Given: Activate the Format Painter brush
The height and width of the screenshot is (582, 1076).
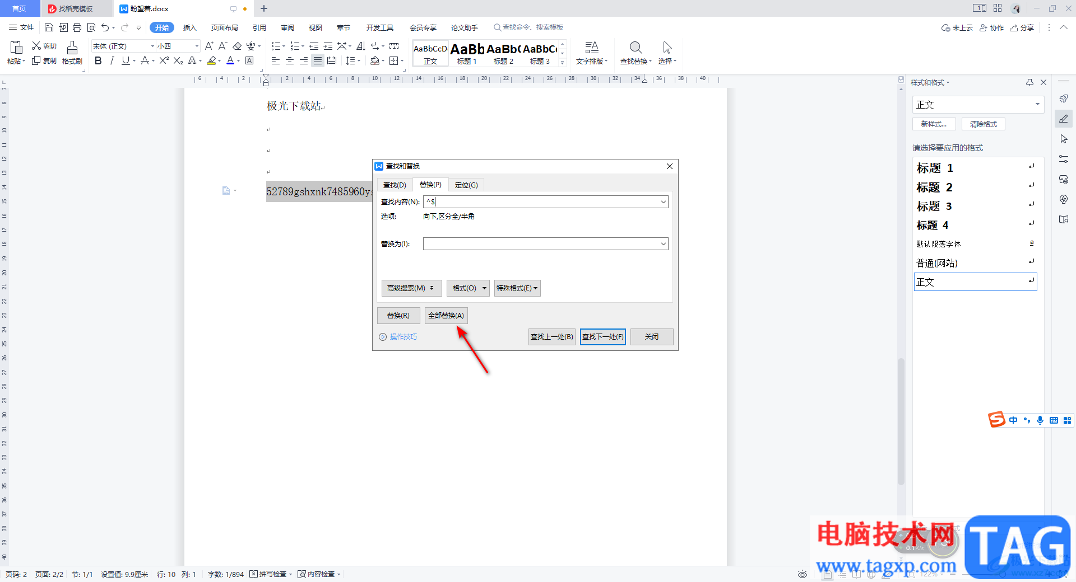Looking at the screenshot, I should tap(72, 48).
